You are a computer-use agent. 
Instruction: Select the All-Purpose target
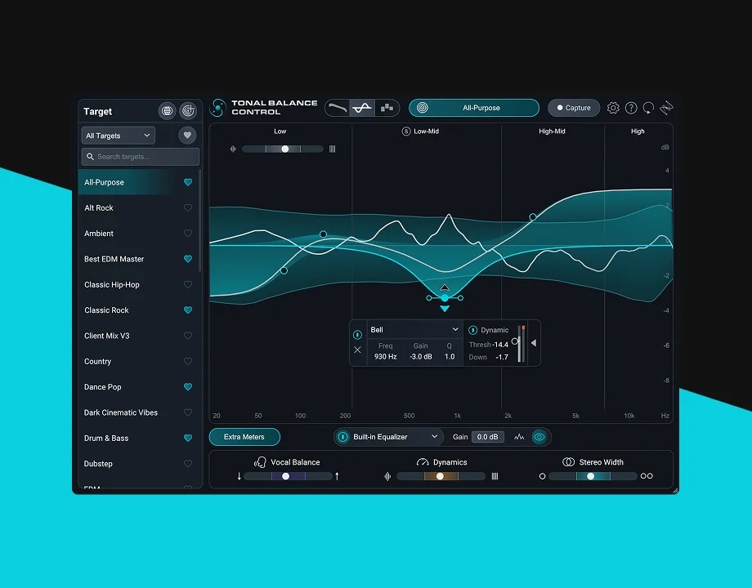point(138,182)
